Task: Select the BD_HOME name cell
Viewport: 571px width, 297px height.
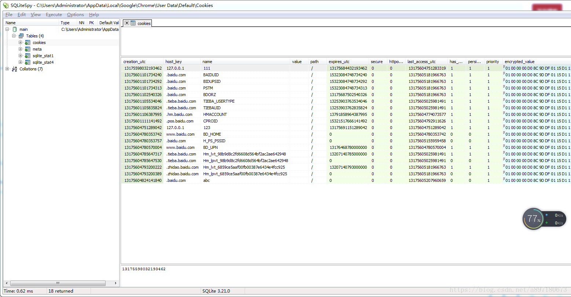Action: point(245,134)
